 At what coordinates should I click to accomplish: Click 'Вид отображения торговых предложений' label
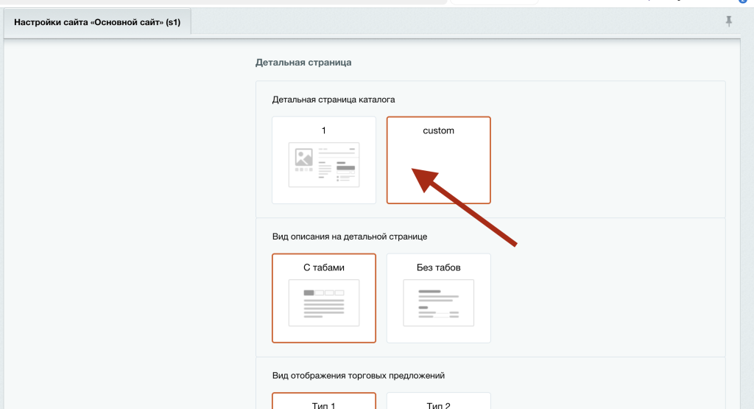[359, 376]
